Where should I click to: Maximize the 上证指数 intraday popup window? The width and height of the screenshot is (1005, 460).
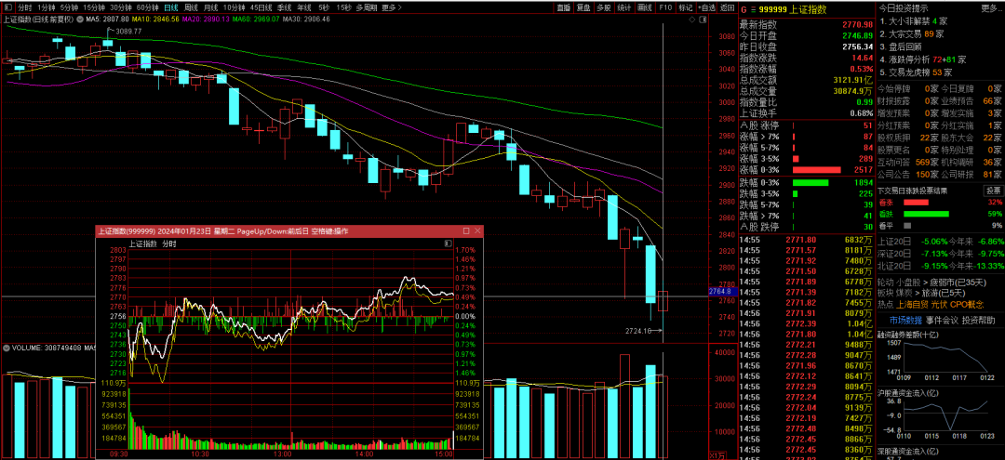(x=466, y=230)
